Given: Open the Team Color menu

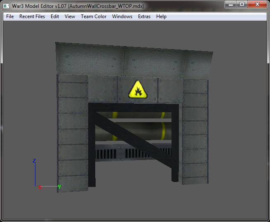Looking at the screenshot, I should tap(94, 17).
